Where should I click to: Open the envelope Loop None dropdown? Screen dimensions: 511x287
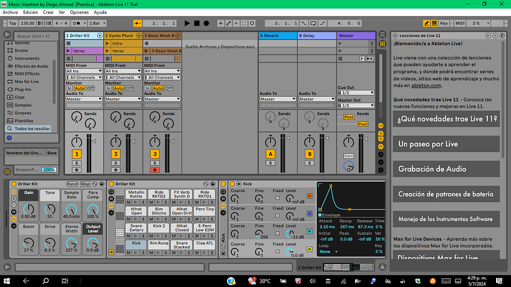click(x=328, y=252)
